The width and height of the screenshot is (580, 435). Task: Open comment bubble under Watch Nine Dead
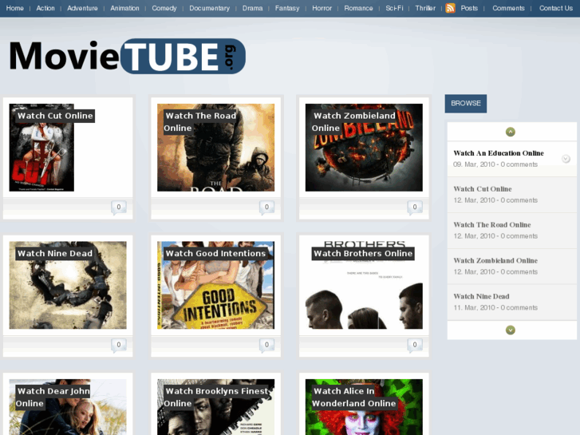point(119,345)
